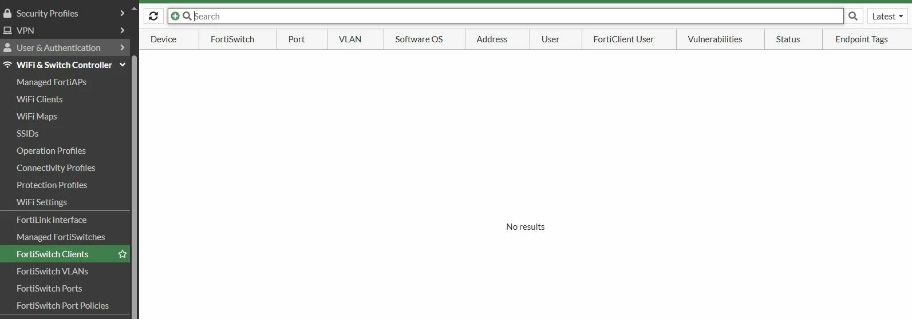
Task: Sort by Port column header
Action: pyautogui.click(x=302, y=39)
